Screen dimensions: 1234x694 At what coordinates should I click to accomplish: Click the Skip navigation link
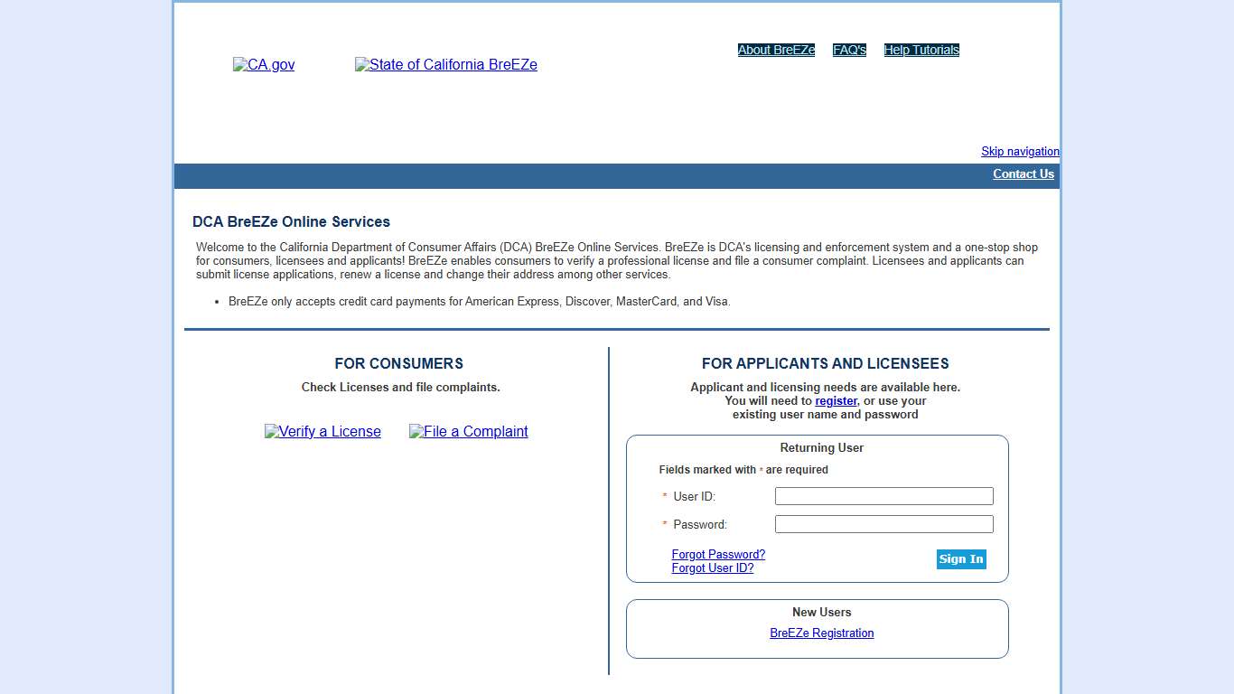(x=1020, y=152)
